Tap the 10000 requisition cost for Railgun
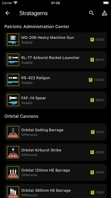 [99, 80]
